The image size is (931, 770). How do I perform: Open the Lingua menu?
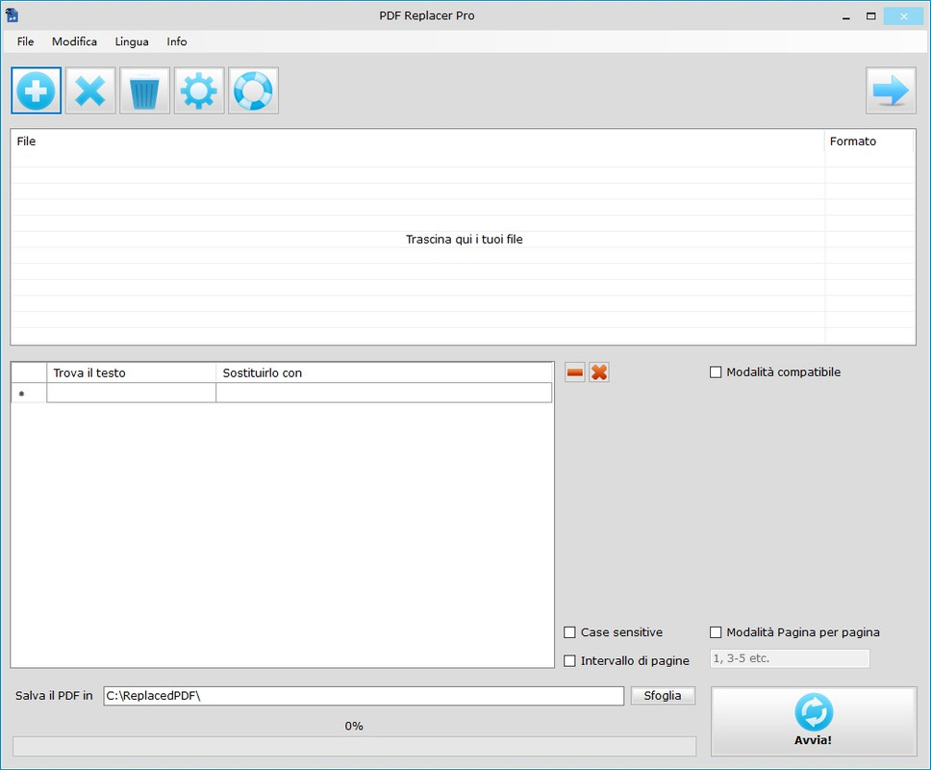click(x=132, y=41)
